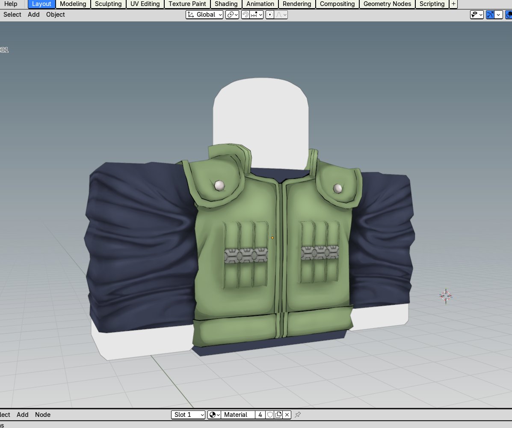Browse materials with the sphere icon
The width and height of the screenshot is (512, 428).
[214, 415]
